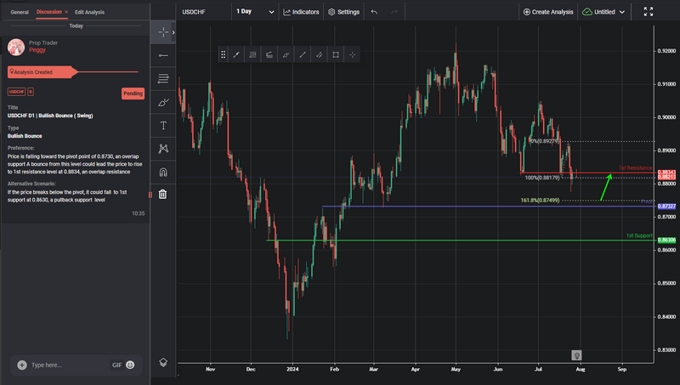
Task: Select the plain line tool in floating toolbar
Action: [x=303, y=54]
